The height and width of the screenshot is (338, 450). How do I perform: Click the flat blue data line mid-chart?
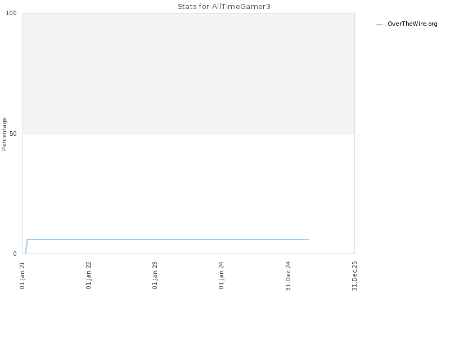[x=168, y=239]
